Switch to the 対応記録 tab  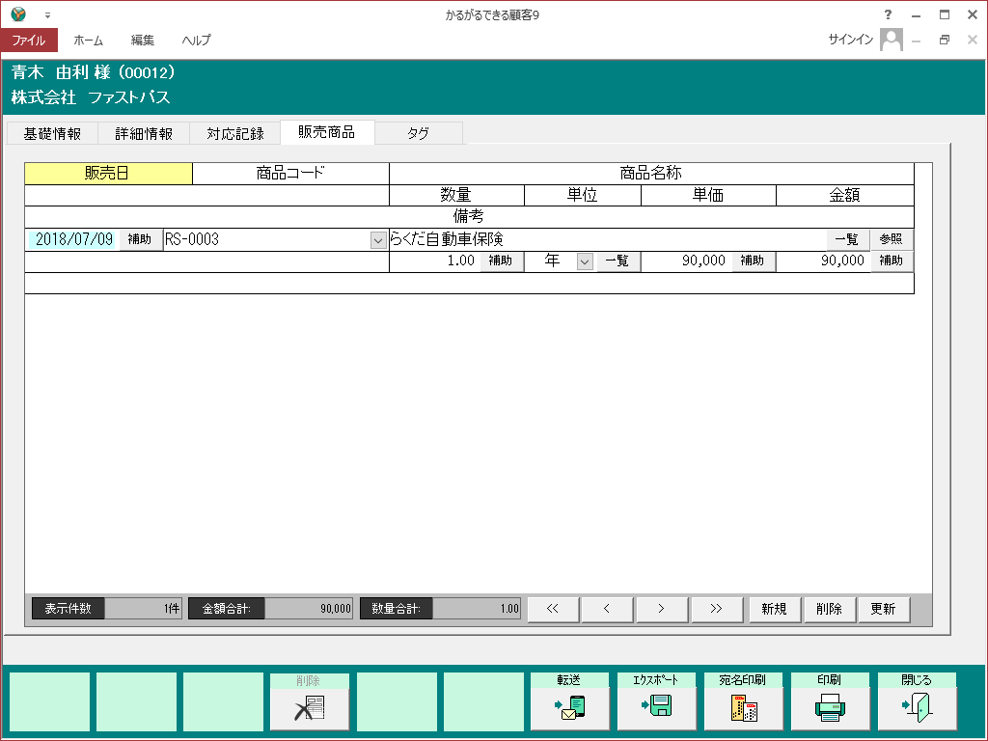[235, 134]
